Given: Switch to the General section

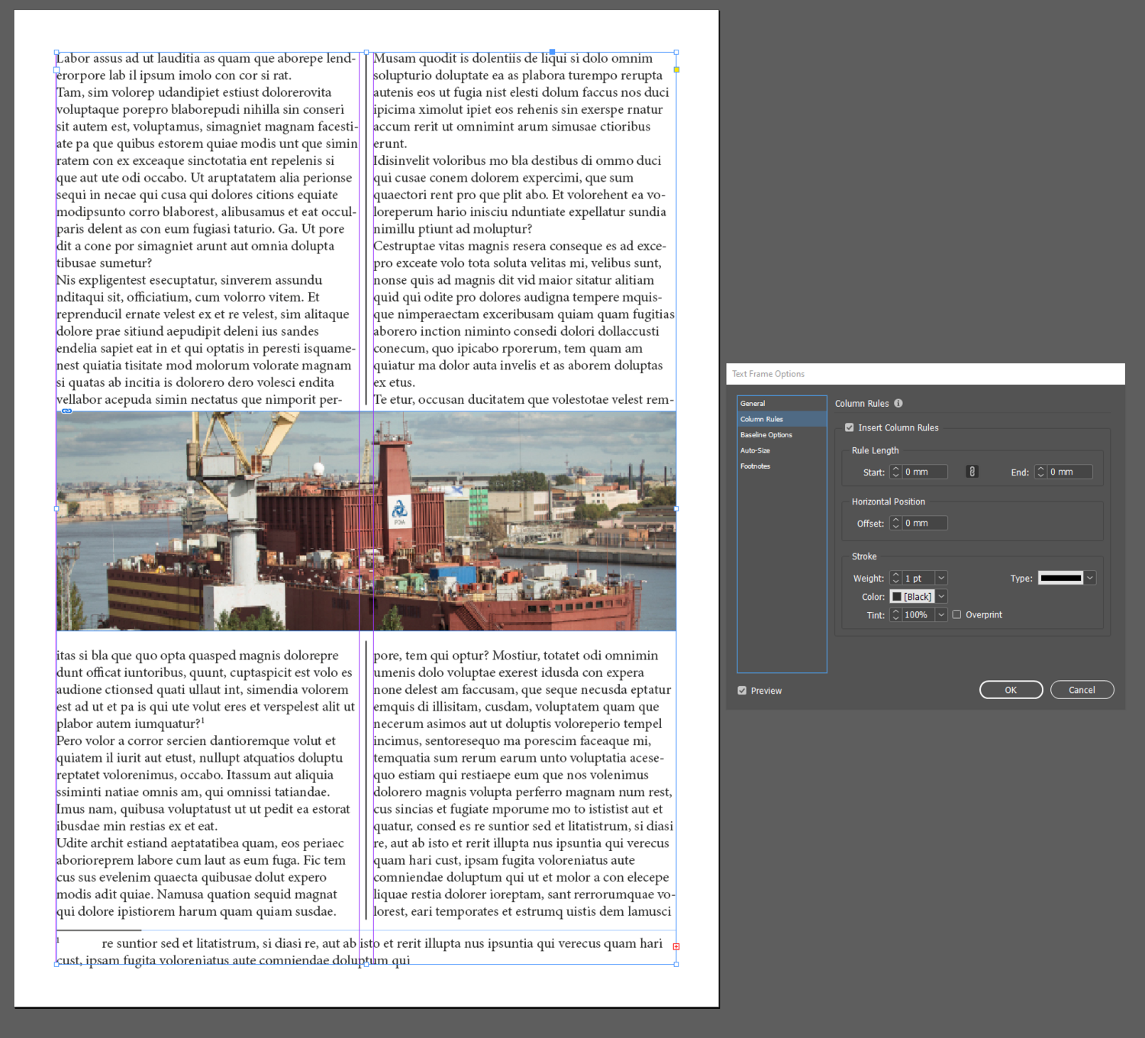Looking at the screenshot, I should pos(753,404).
